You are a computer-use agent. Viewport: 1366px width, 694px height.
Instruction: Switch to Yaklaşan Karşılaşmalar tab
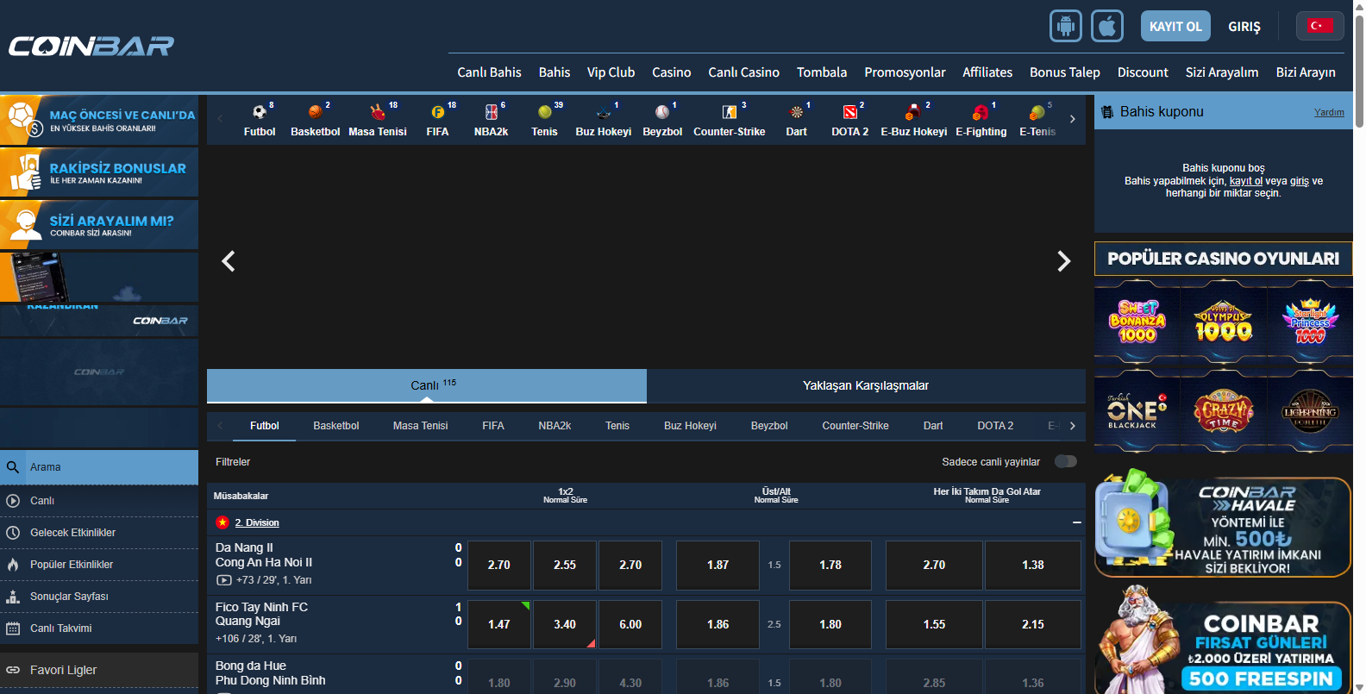coord(865,385)
